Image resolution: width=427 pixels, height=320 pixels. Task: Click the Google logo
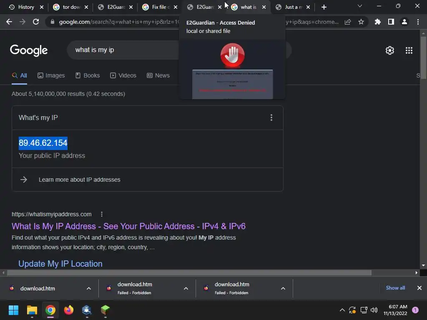tap(29, 50)
